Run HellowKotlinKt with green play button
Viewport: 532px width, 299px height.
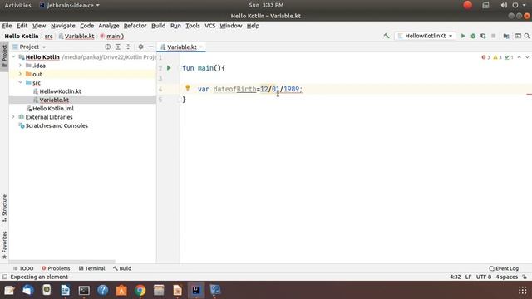click(463, 36)
